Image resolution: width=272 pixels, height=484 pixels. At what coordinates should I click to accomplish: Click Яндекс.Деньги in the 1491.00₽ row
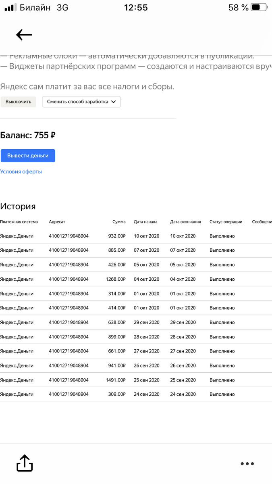click(x=17, y=380)
